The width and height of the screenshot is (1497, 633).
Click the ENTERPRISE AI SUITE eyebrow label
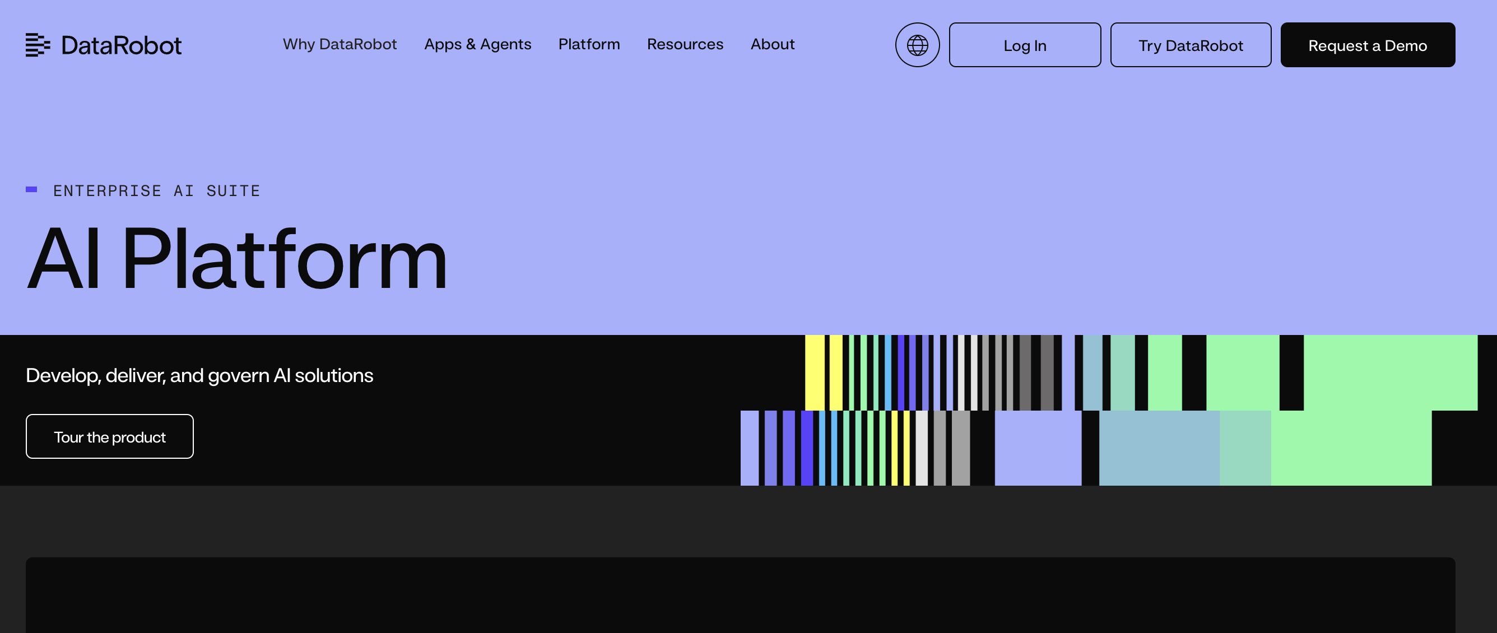157,190
